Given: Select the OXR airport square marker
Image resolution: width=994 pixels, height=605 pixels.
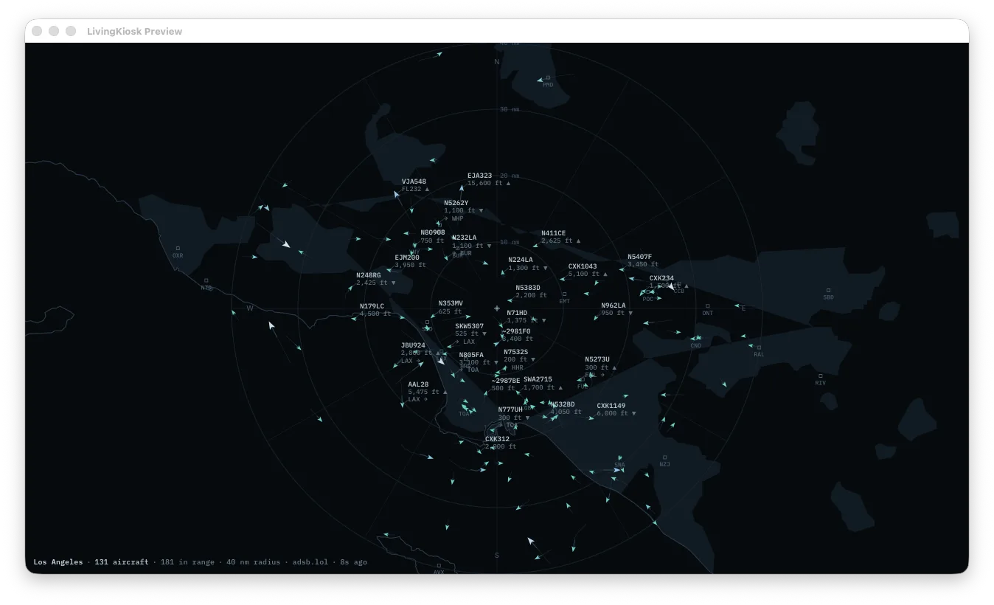Looking at the screenshot, I should click(178, 249).
